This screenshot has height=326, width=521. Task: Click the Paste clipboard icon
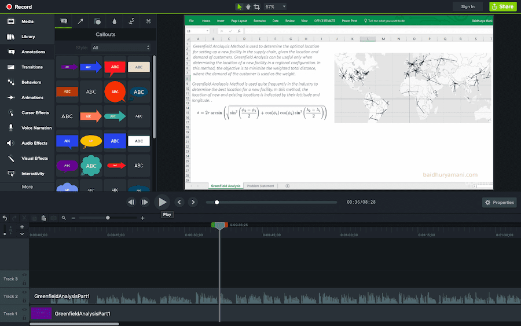(x=43, y=218)
